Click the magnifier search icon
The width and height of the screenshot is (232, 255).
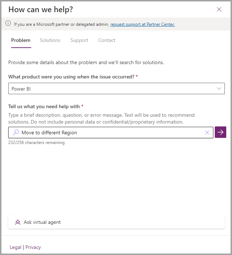[15, 133]
